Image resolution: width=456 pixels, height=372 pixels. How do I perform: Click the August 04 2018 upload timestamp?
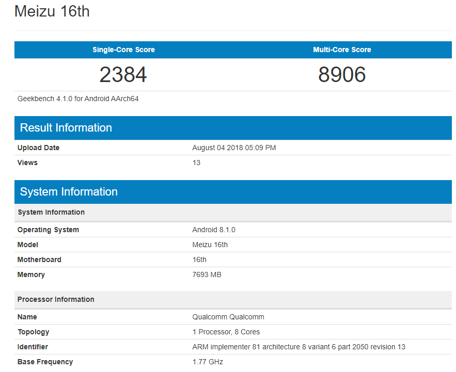coord(234,148)
